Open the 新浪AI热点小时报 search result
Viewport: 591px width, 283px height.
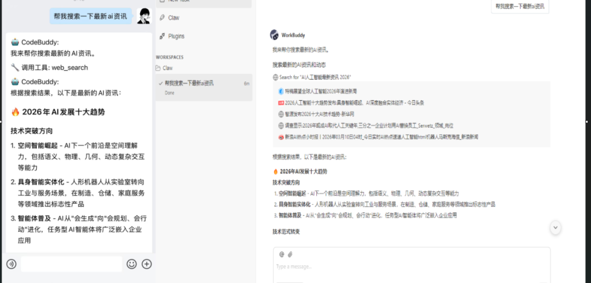pyautogui.click(x=381, y=137)
